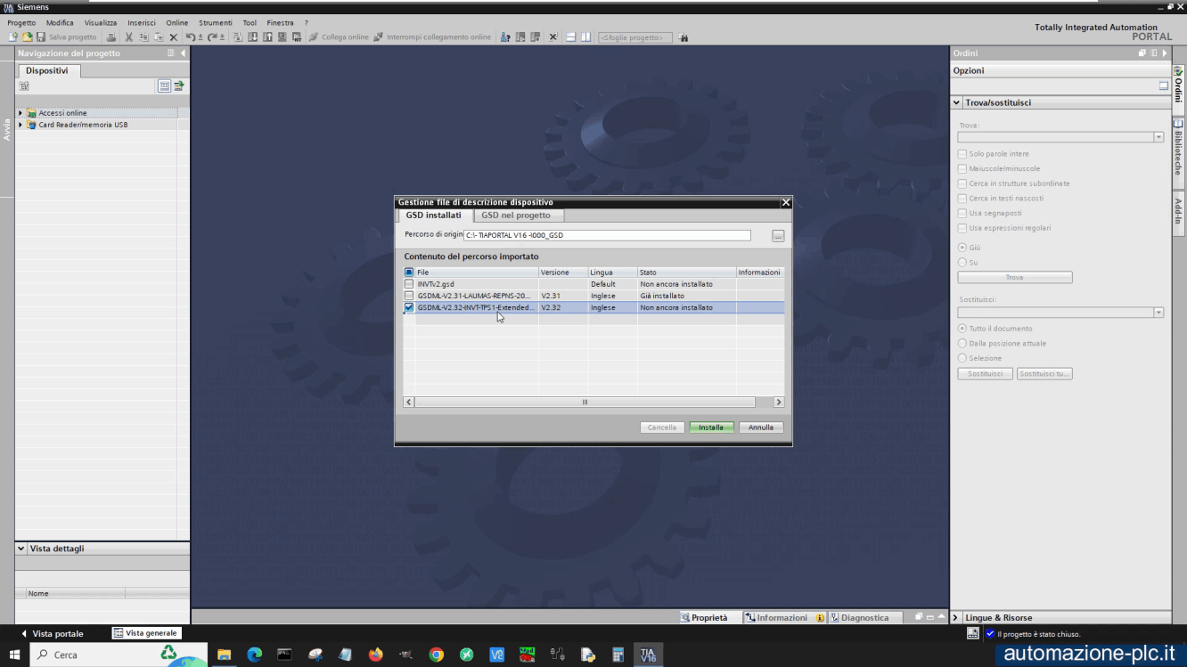Switch to GSD nel progetto tab
Viewport: 1187px width, 667px height.
[x=516, y=216]
